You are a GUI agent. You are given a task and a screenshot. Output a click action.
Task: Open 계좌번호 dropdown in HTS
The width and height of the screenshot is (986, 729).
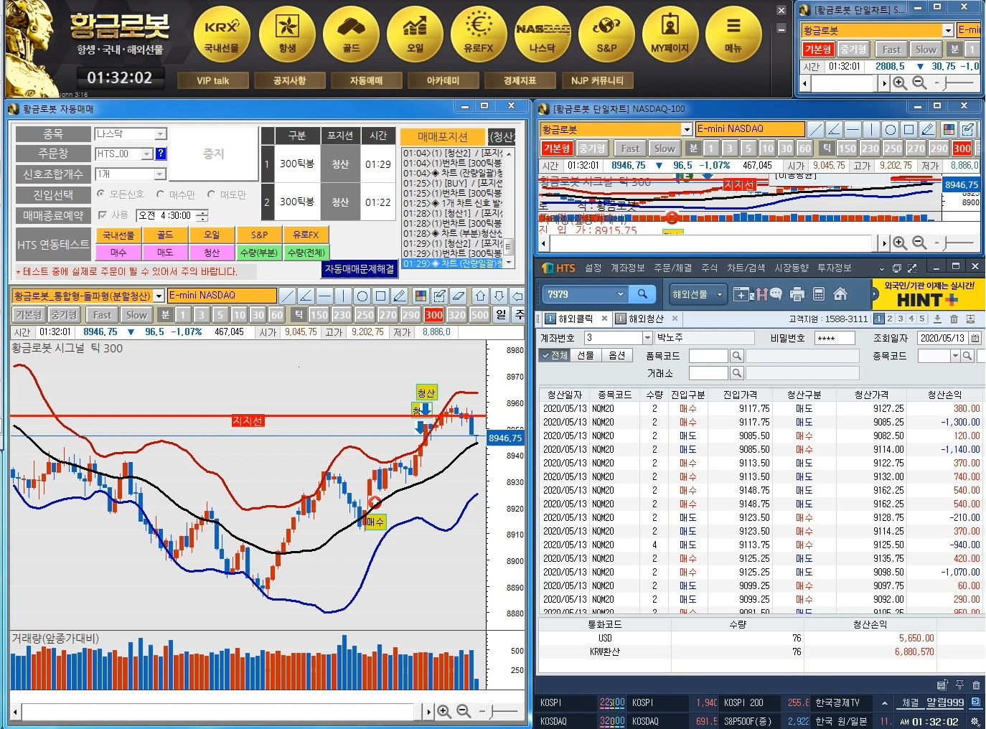[x=647, y=337]
